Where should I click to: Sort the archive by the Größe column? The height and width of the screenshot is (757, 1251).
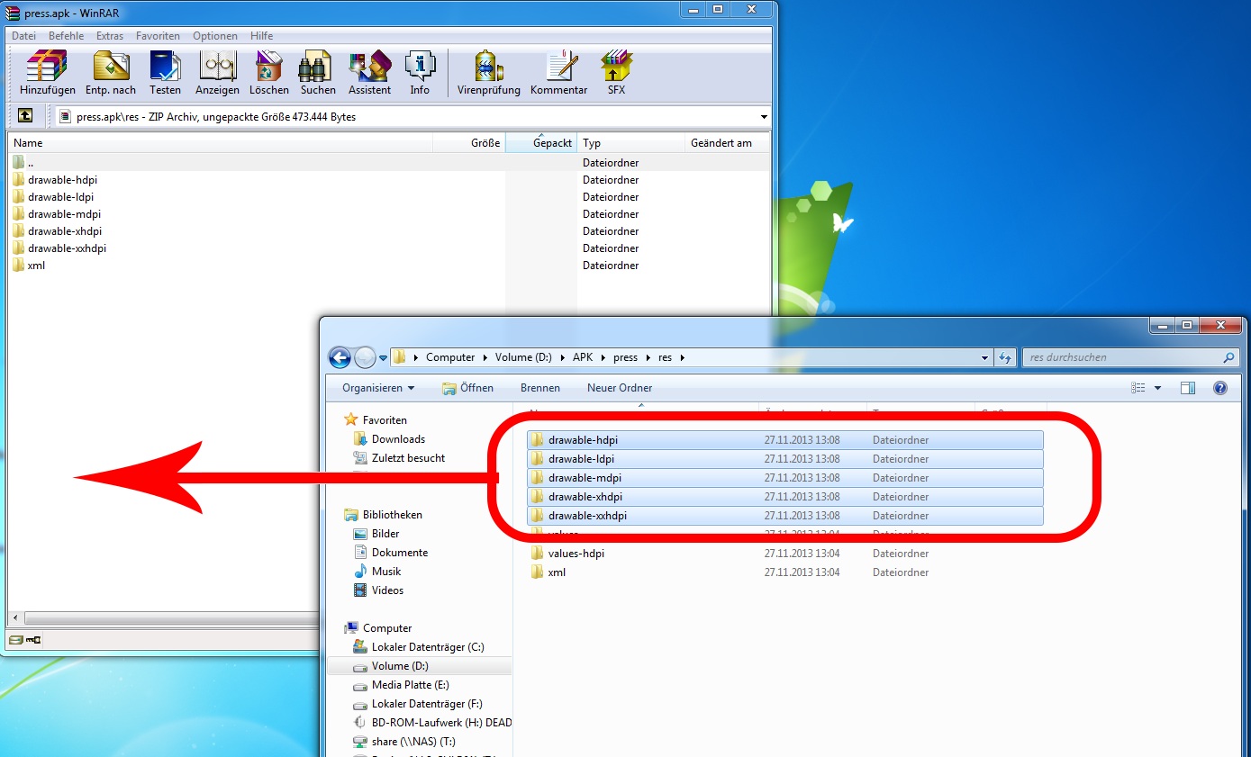468,143
